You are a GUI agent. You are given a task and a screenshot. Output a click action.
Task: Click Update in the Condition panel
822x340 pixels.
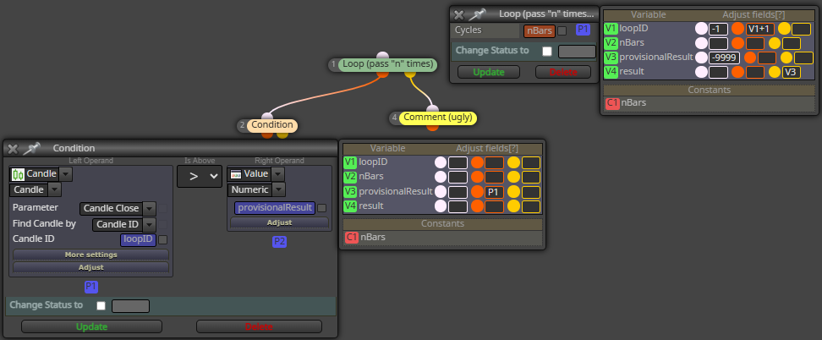click(x=91, y=326)
